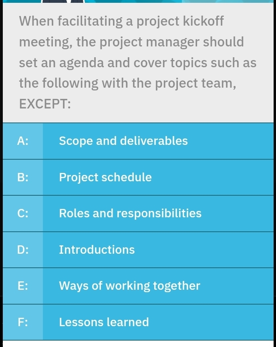Image resolution: width=276 pixels, height=347 pixels.
Task: Tap the 'D:' letter cell
Action: [23, 250]
